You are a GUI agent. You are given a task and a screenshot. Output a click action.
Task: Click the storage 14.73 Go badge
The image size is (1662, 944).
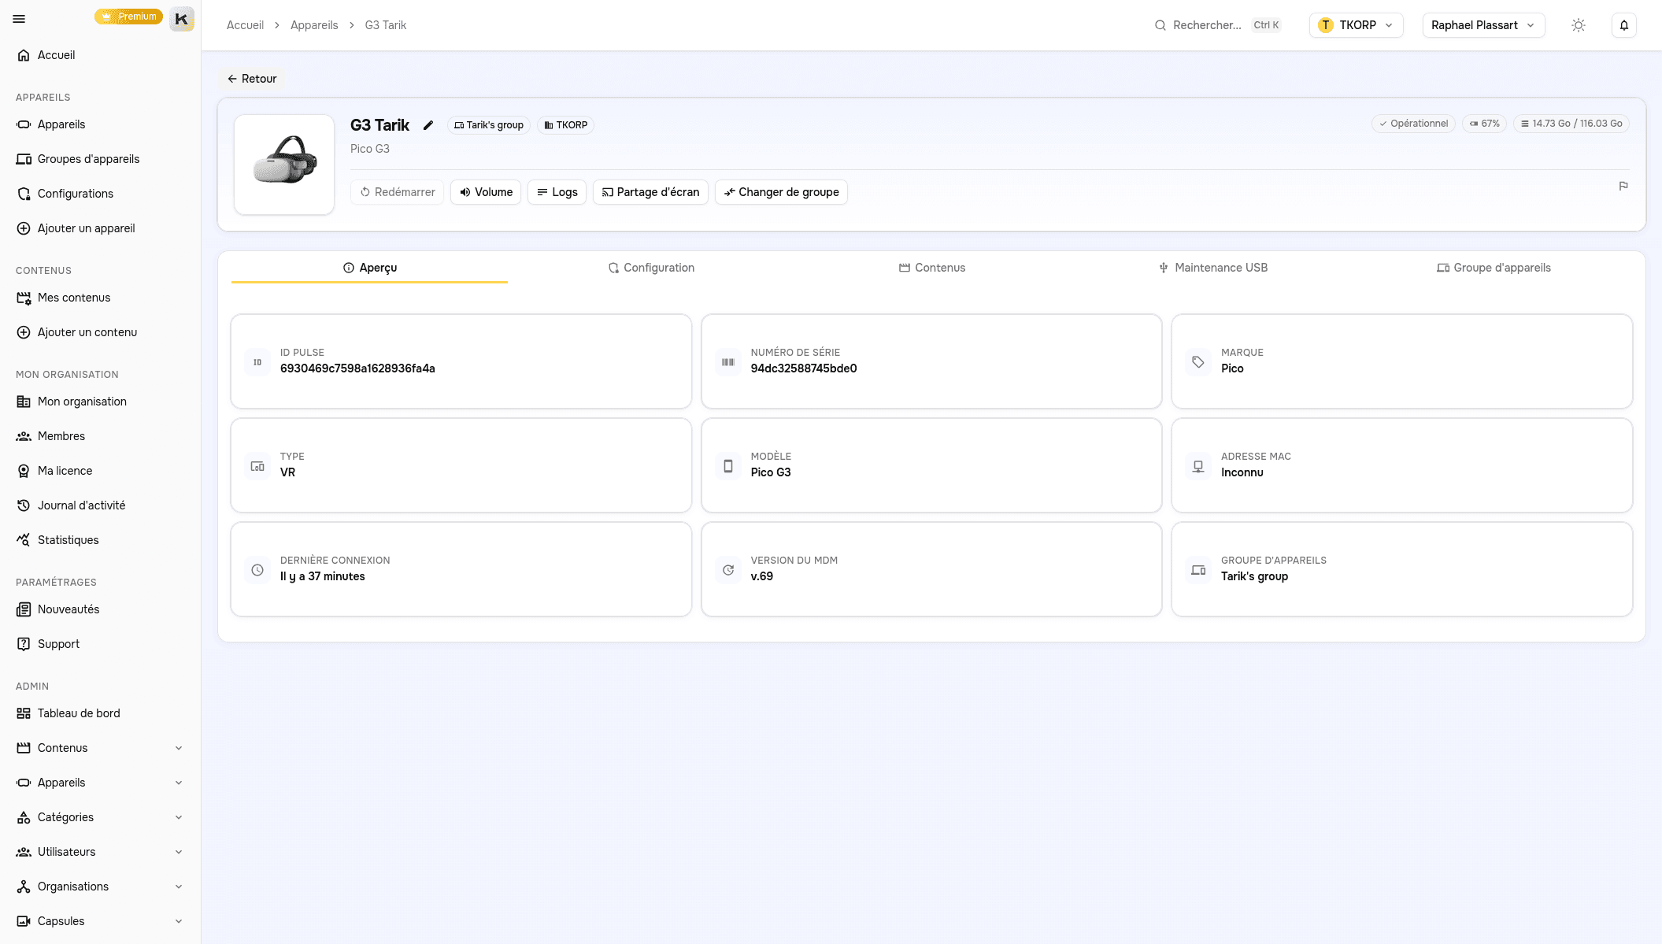coord(1571,124)
